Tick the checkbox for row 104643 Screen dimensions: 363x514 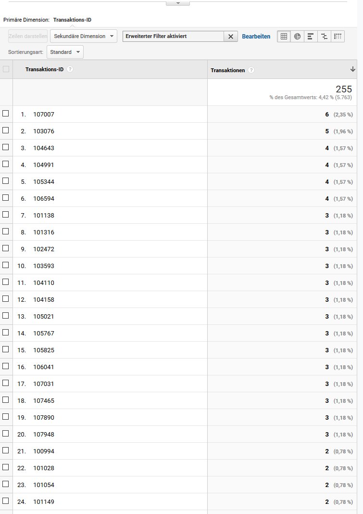[6, 147]
